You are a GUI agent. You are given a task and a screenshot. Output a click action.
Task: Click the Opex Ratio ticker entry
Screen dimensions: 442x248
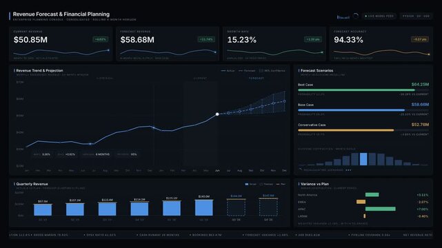(100, 235)
